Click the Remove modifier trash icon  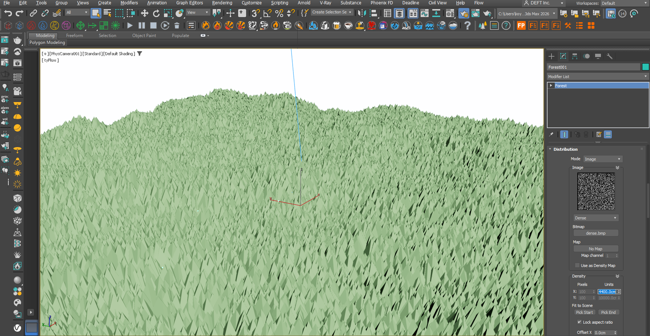[x=586, y=134]
